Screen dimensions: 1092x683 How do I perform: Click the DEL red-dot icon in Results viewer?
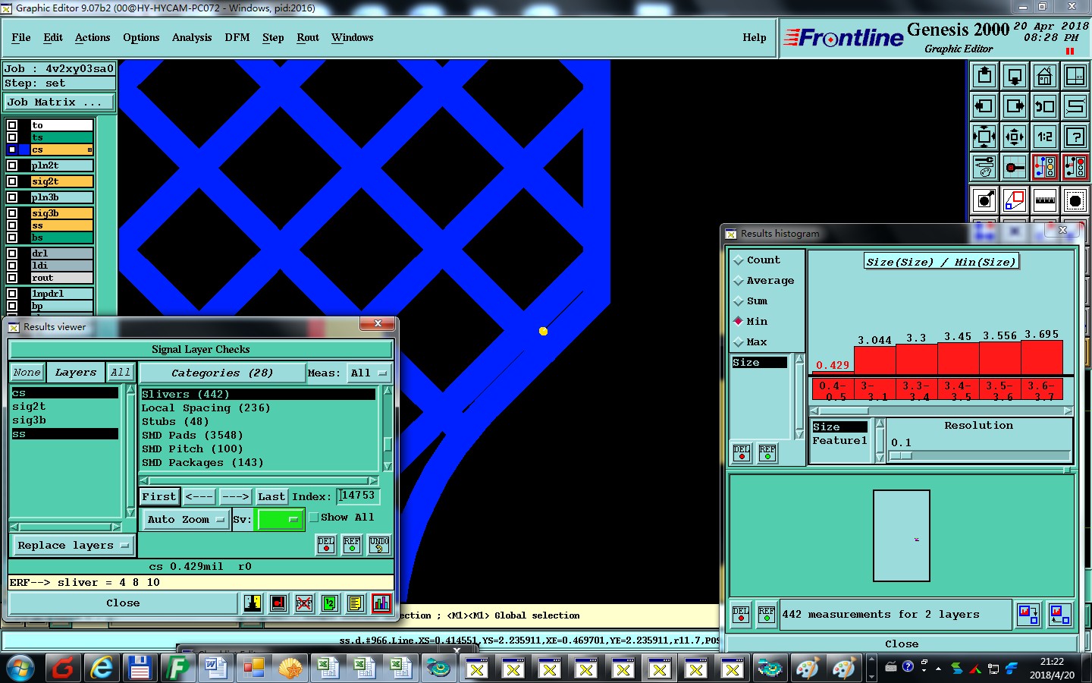point(326,545)
